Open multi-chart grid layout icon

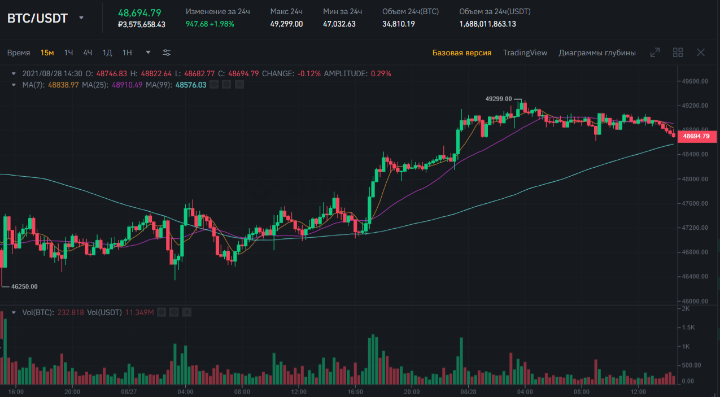coord(678,53)
